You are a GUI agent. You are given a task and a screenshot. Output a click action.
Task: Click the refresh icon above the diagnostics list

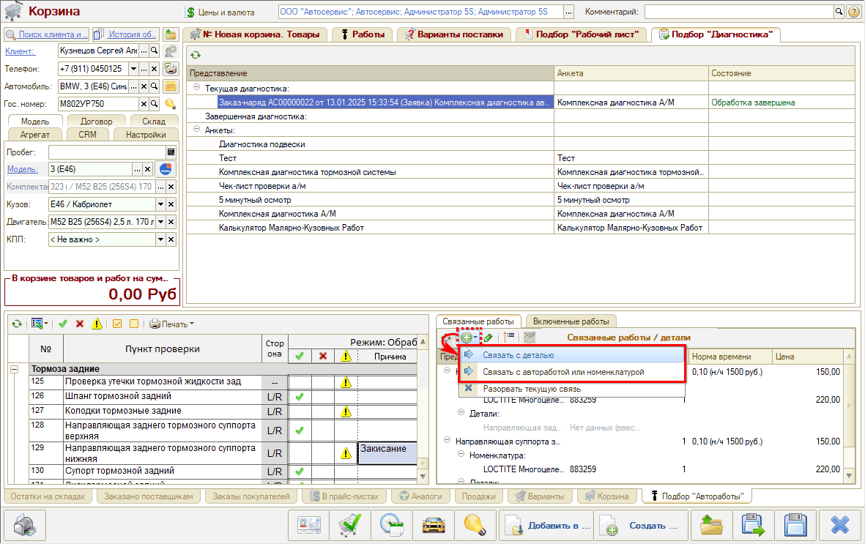[196, 55]
